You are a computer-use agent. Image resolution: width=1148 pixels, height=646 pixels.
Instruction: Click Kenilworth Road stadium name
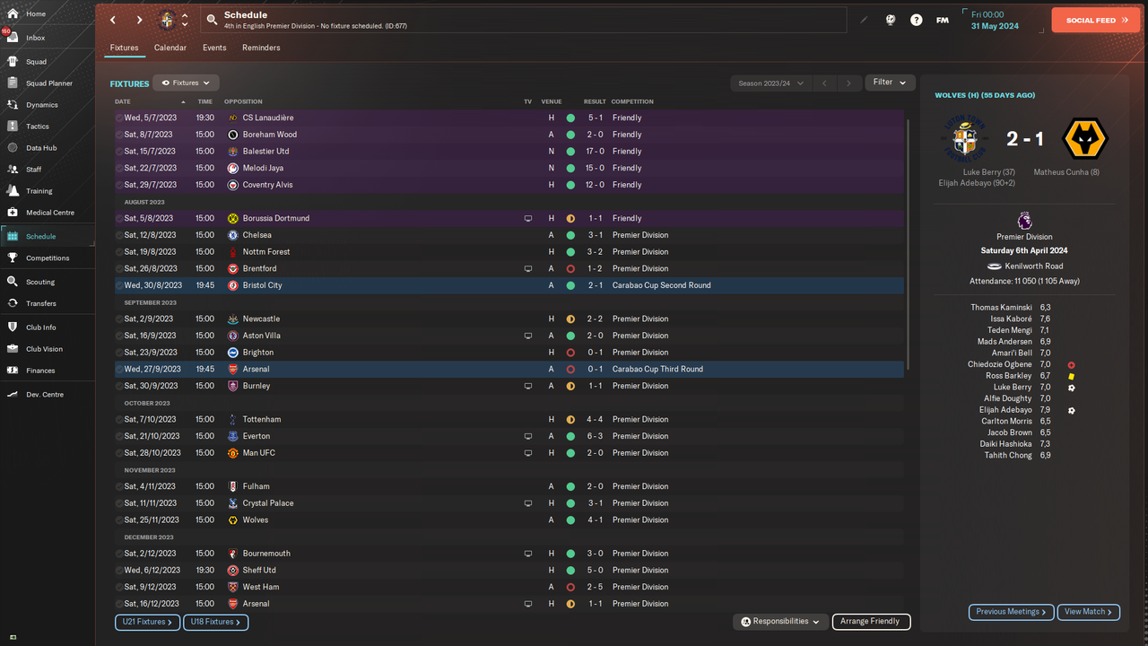pyautogui.click(x=1034, y=266)
